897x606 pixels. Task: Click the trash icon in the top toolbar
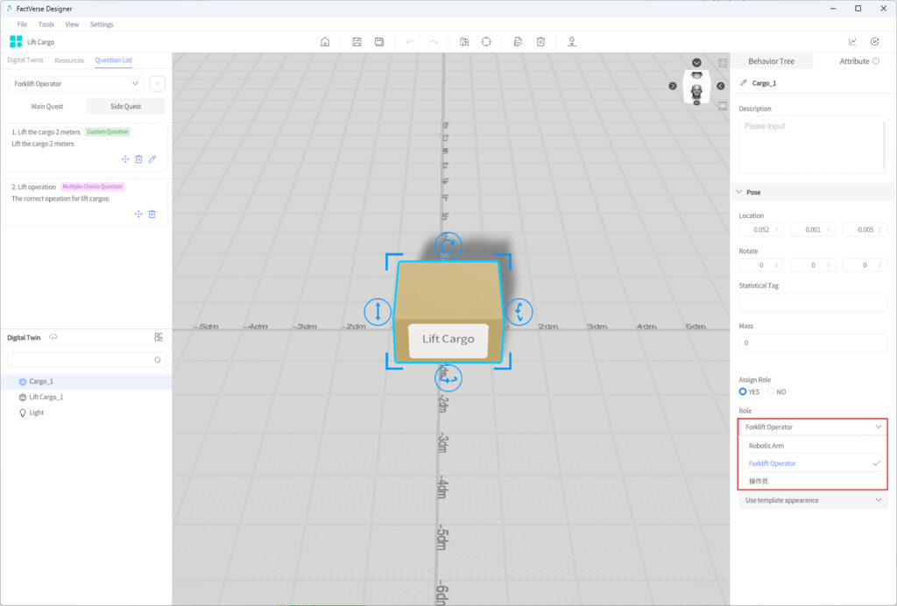tap(540, 42)
